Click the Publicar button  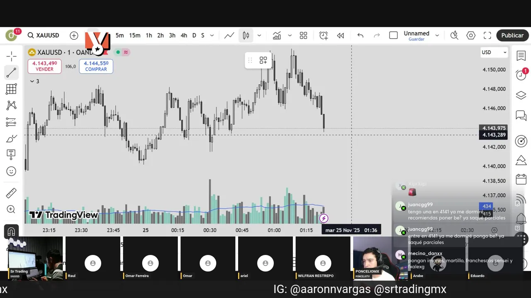[512, 35]
